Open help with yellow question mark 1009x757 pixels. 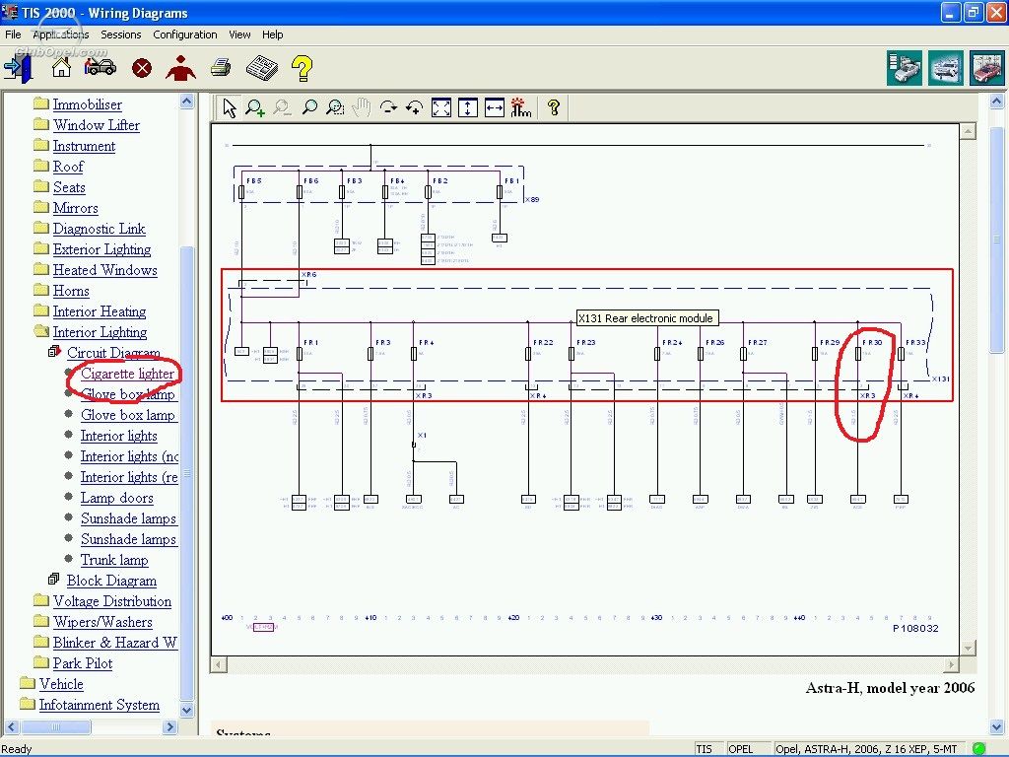click(302, 68)
